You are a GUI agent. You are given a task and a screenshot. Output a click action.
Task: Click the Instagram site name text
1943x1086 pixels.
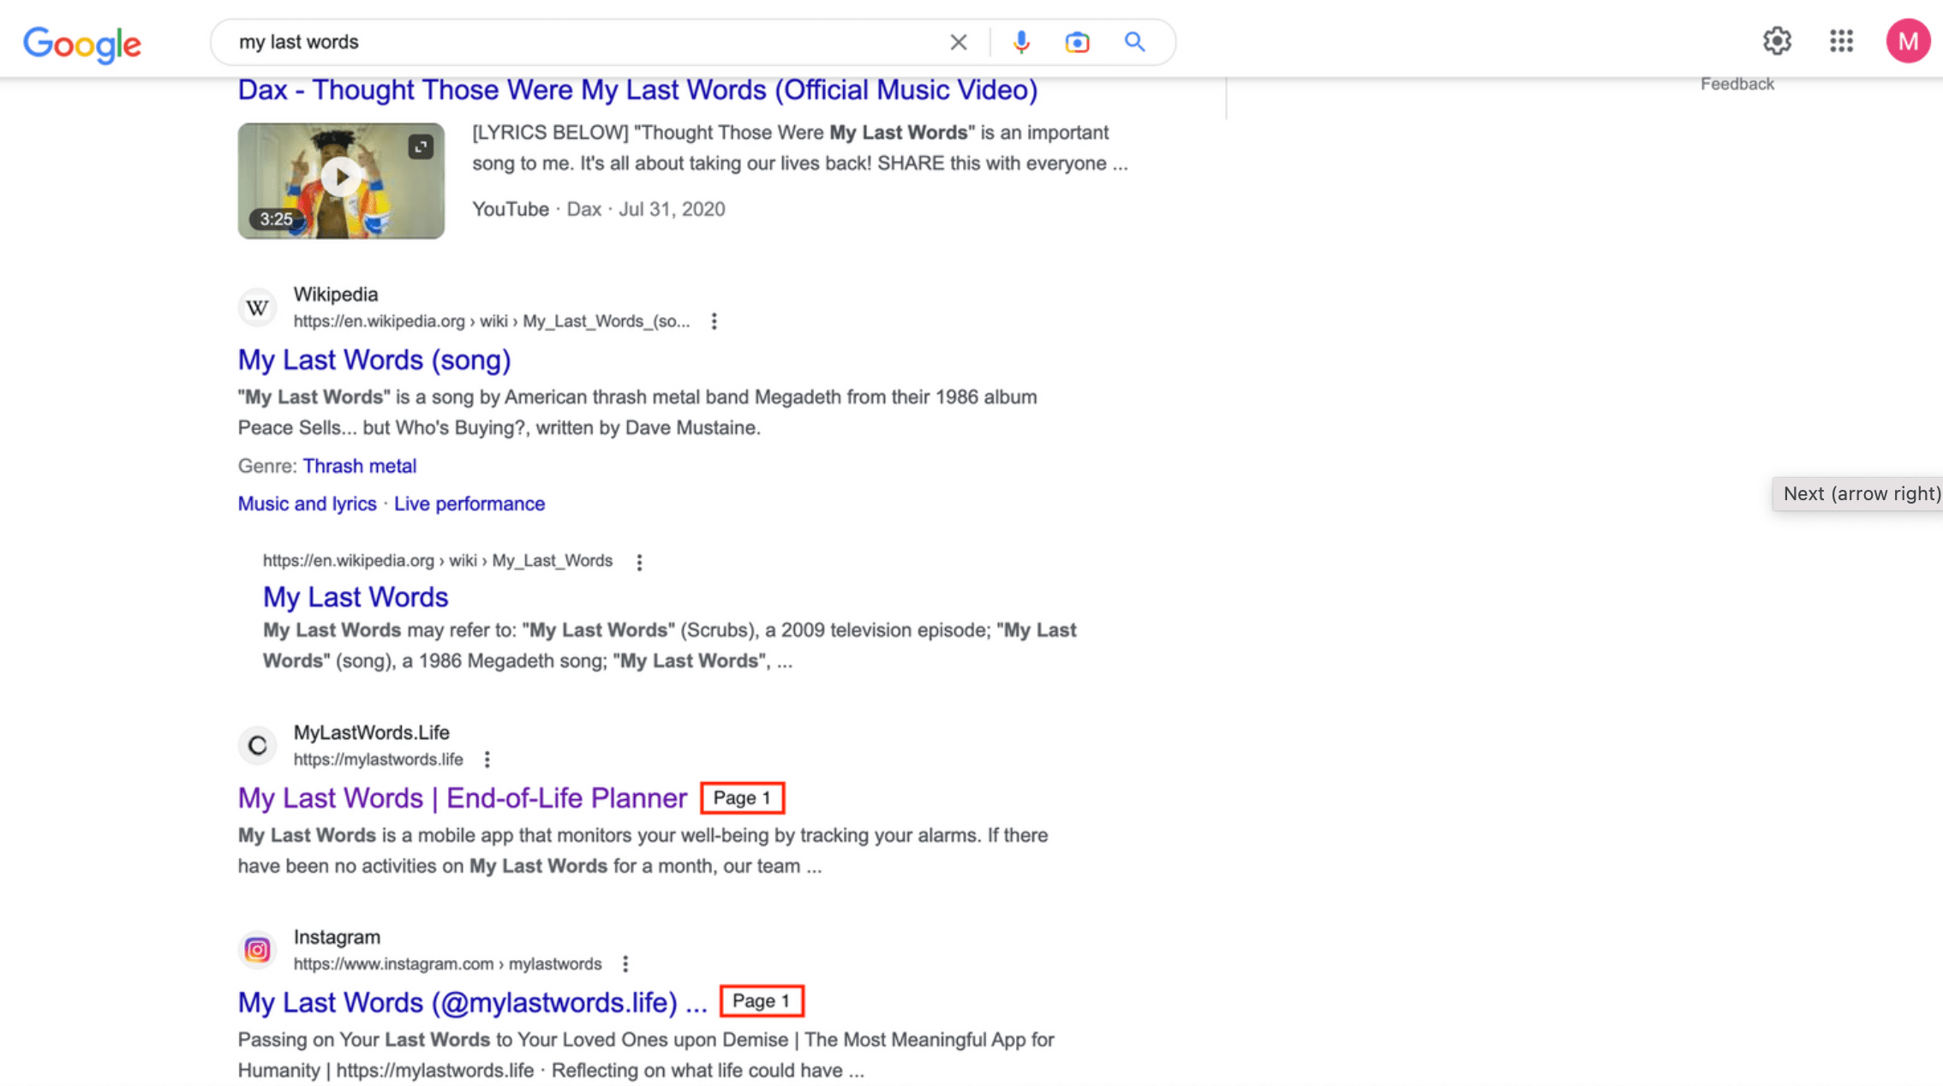(337, 938)
